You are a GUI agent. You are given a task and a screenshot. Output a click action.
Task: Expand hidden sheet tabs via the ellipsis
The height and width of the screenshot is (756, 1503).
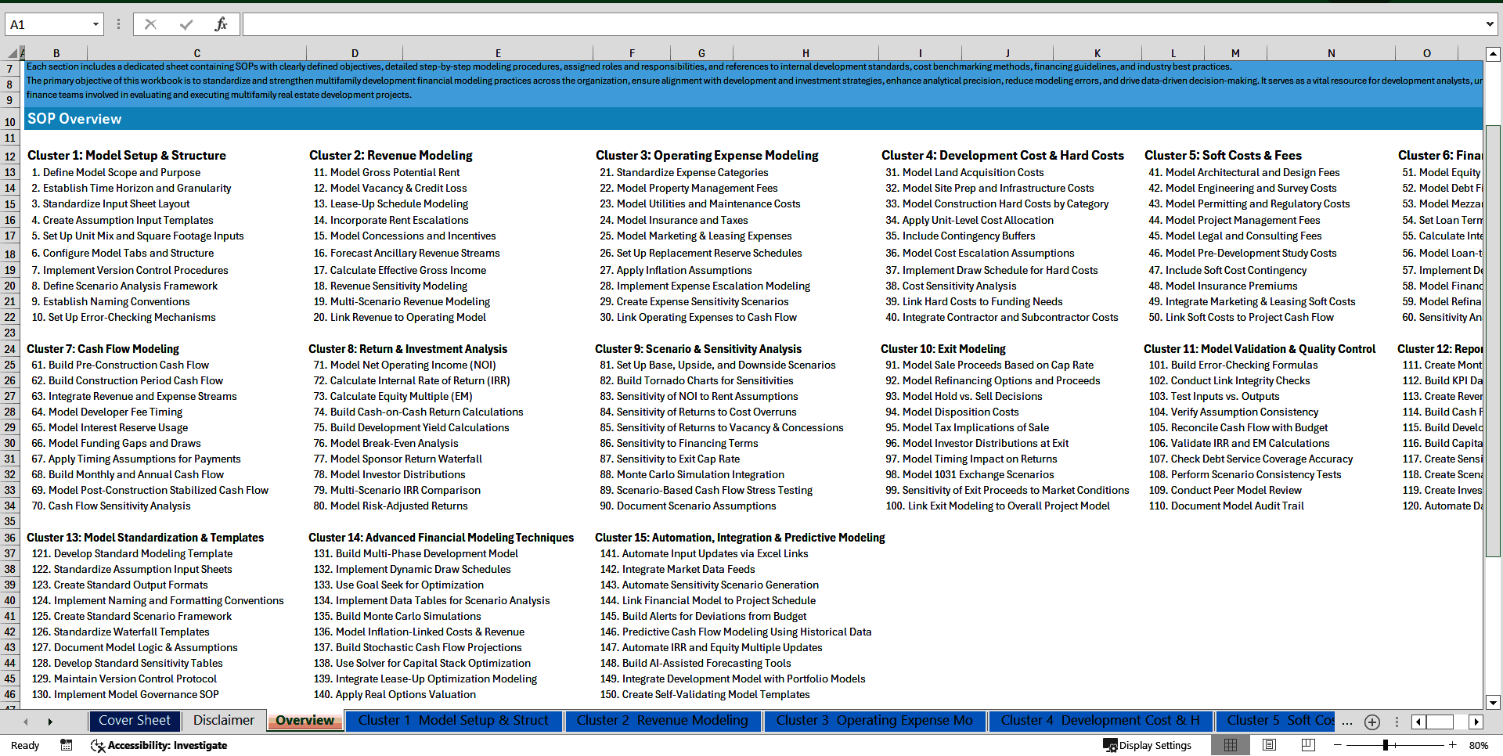click(x=1347, y=722)
